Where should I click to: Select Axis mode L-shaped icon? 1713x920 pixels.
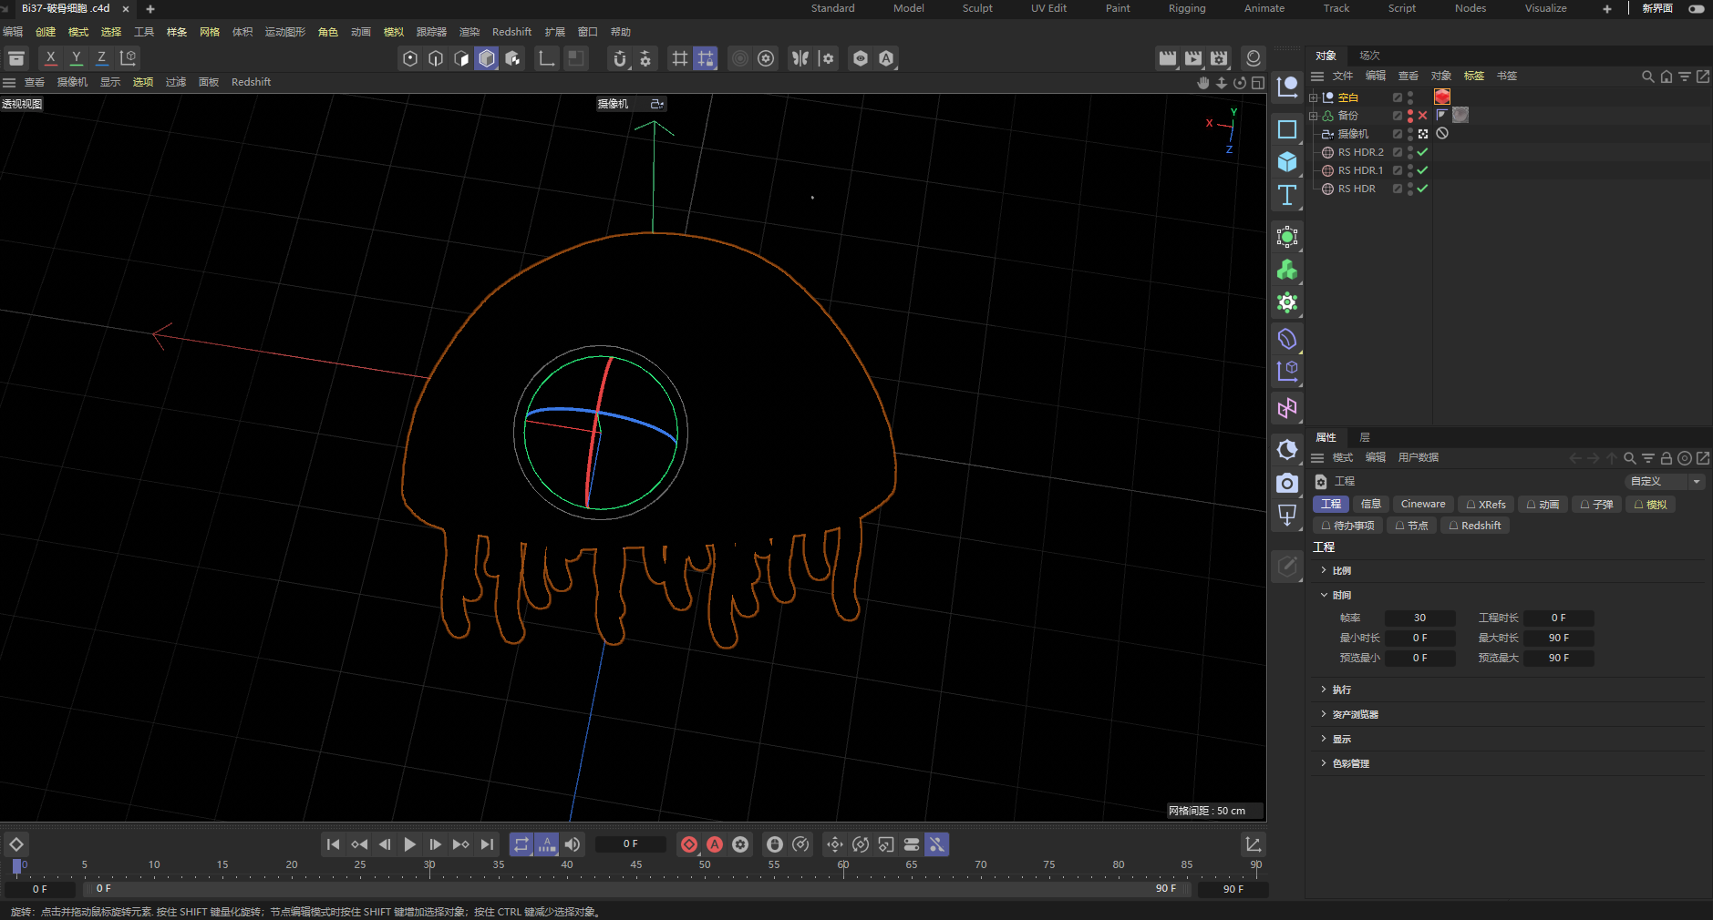547,59
